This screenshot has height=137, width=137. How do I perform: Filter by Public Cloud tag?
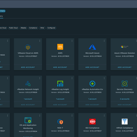(x=13, y=28)
